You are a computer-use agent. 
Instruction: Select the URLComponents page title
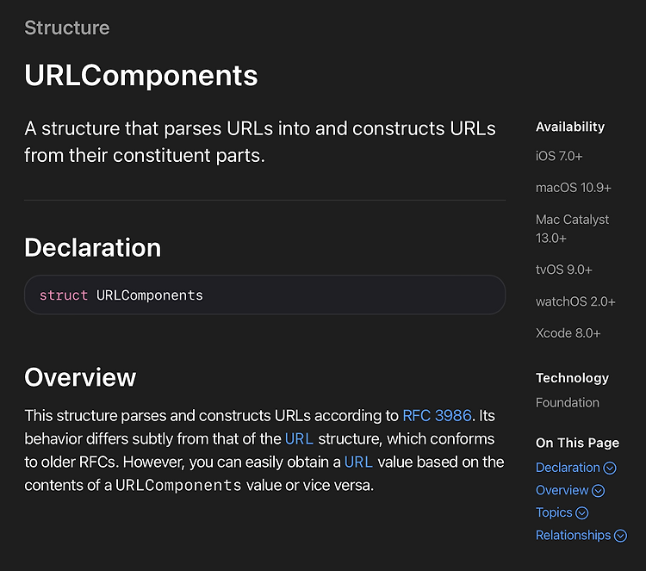(x=141, y=76)
